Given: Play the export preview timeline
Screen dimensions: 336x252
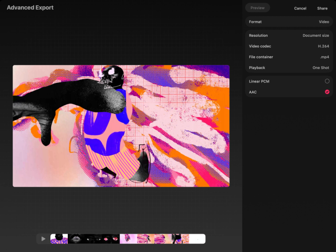Looking at the screenshot, I should [43, 239].
